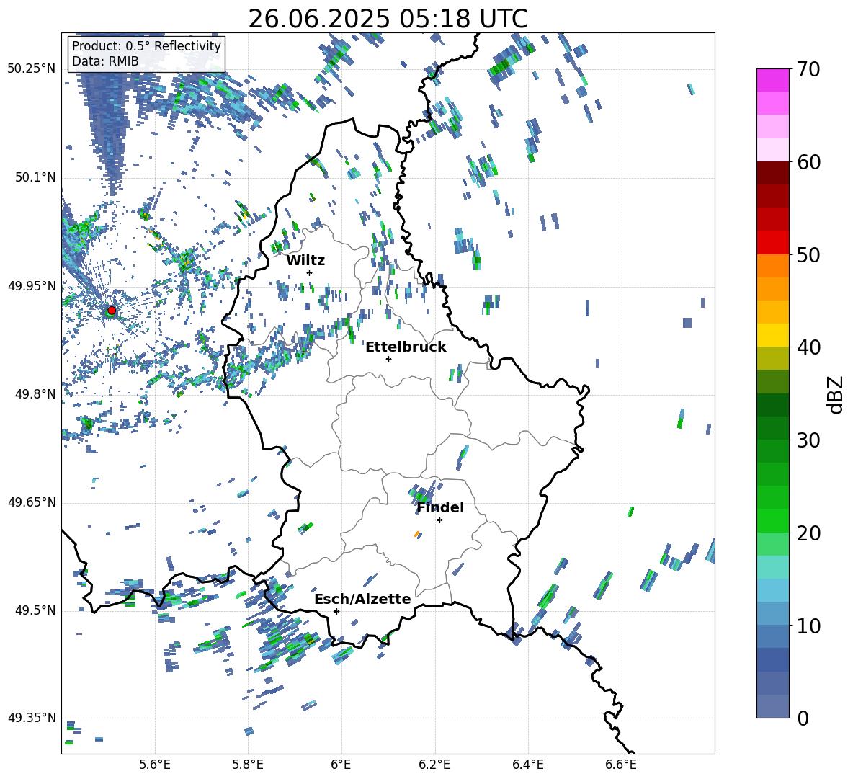Click the 6.4°E longitude label
853x779 pixels.
pos(527,765)
